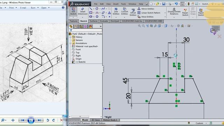The image size is (224, 126).
Task: Open Display/Delete Relations
Action: coord(174,11)
